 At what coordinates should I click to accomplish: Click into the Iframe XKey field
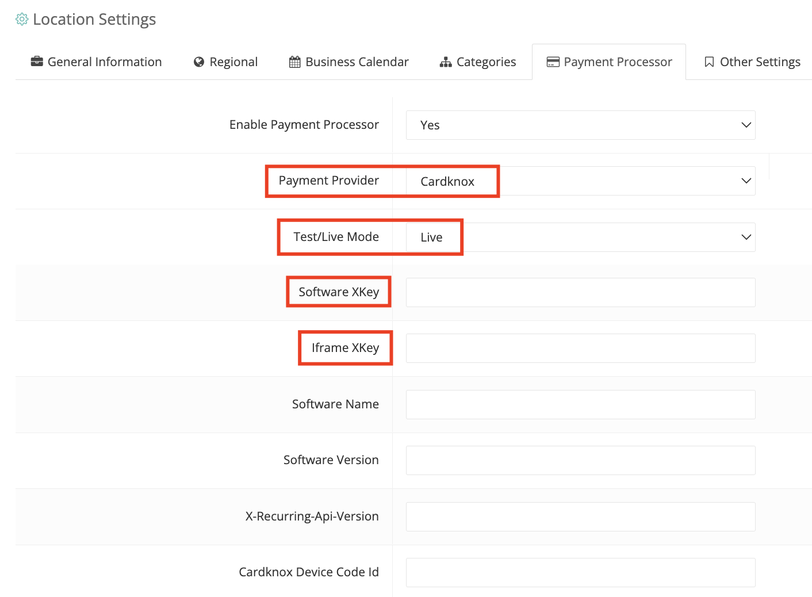point(581,349)
